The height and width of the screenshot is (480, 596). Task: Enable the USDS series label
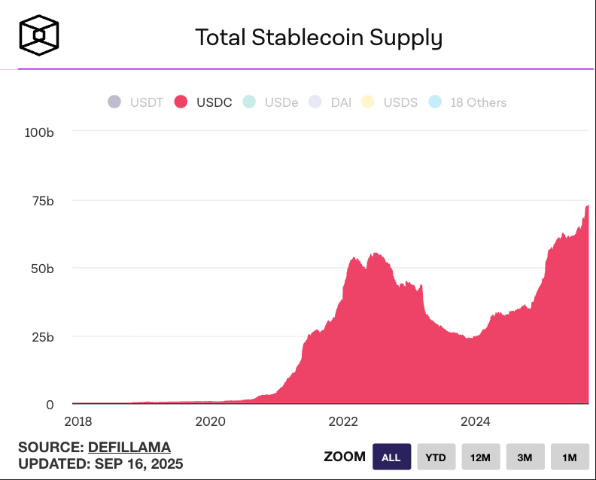pyautogui.click(x=400, y=102)
